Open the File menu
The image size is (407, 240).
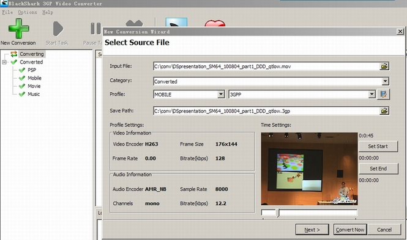pyautogui.click(x=7, y=12)
